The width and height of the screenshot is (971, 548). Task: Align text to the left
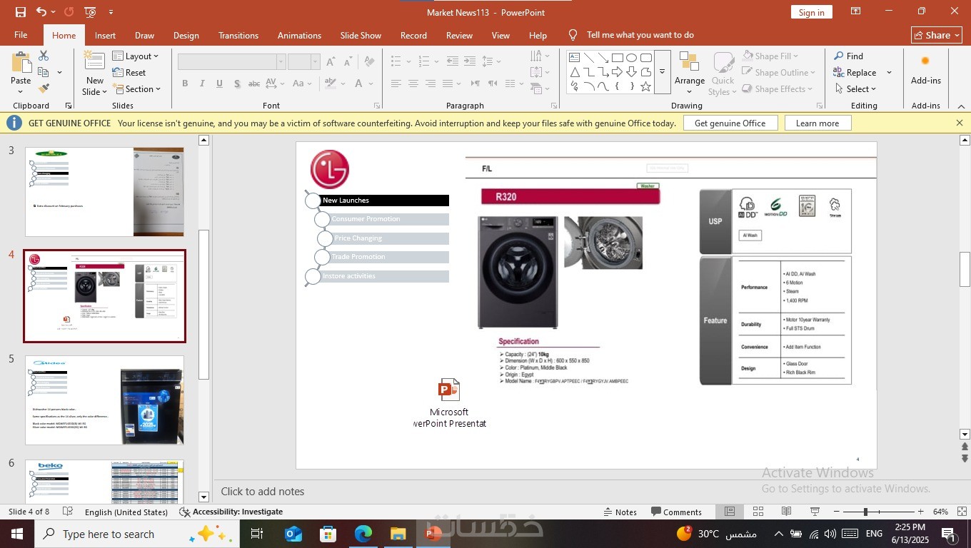tap(396, 83)
